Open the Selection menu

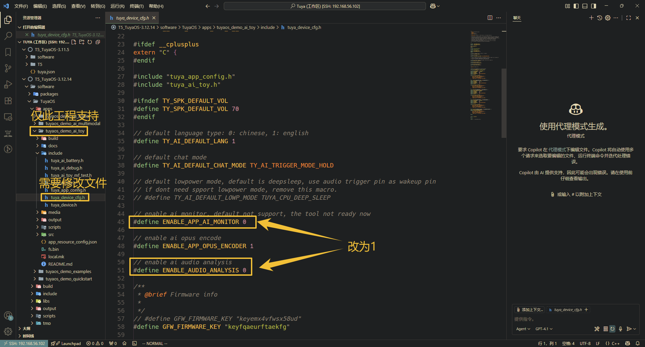tap(59, 6)
